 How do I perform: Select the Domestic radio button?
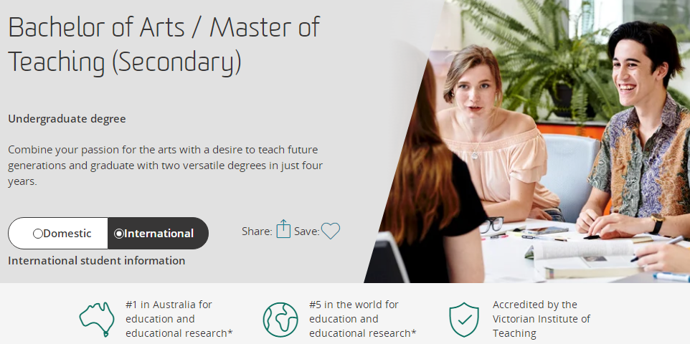click(x=38, y=234)
